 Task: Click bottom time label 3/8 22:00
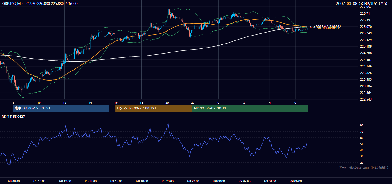193,181
